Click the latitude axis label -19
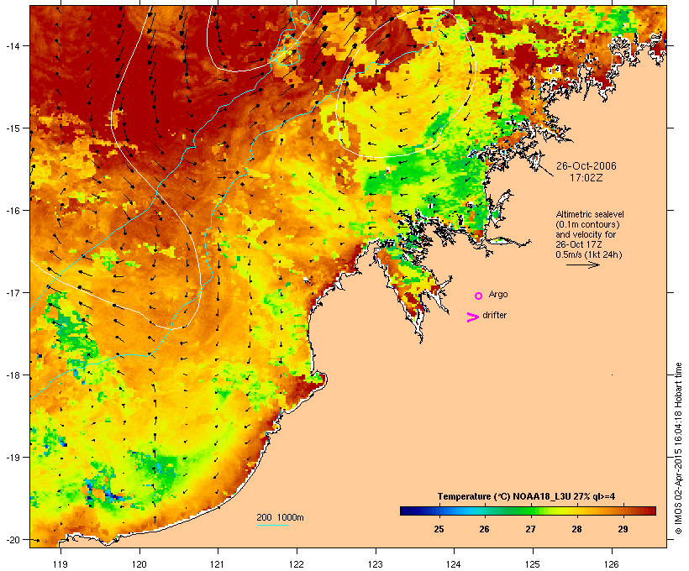The width and height of the screenshot is (689, 571). pos(12,458)
